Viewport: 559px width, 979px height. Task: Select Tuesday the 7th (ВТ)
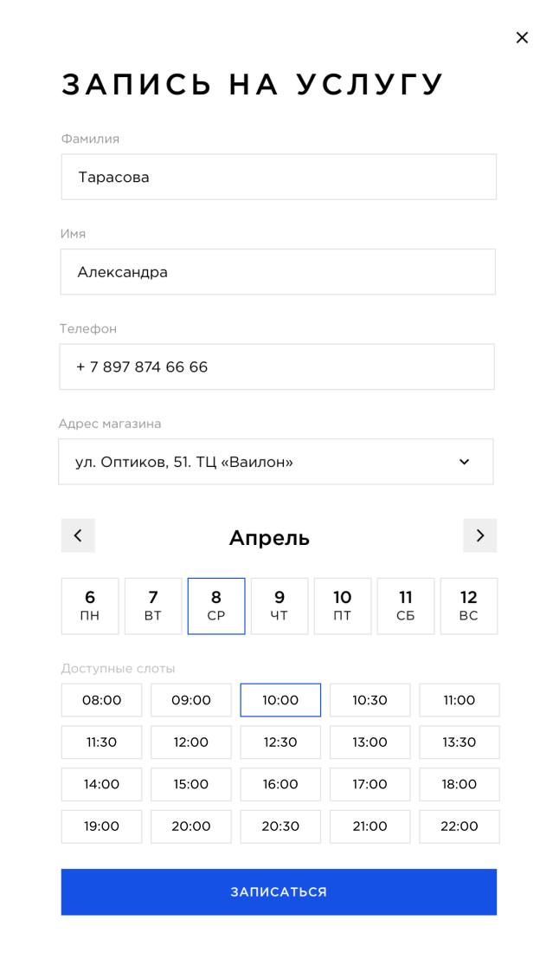click(153, 606)
